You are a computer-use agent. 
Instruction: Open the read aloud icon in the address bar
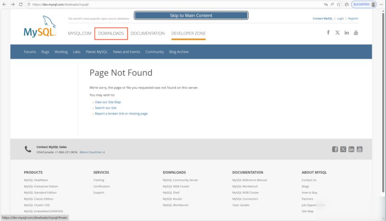[332, 5]
